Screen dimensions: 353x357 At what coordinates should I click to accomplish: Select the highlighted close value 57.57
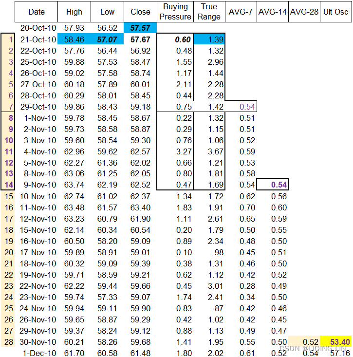tap(140, 28)
